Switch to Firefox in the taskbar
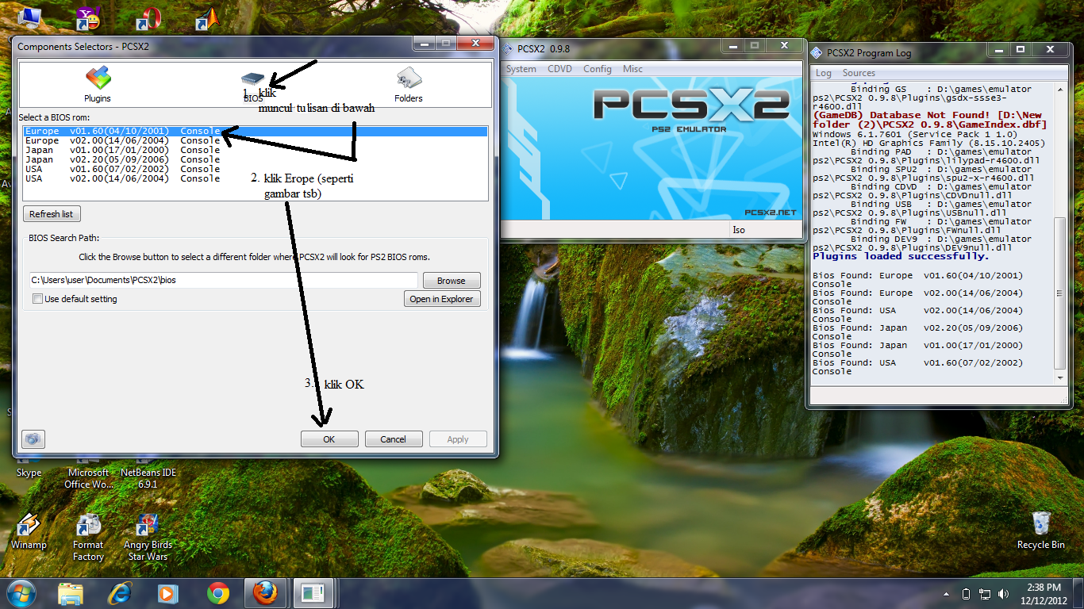This screenshot has height=609, width=1084. [x=266, y=593]
